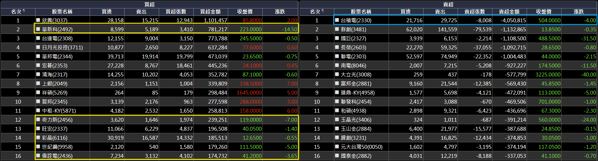Select the checkbox for 國巨(2327)
This screenshot has height=161, width=598.
(x=337, y=38)
